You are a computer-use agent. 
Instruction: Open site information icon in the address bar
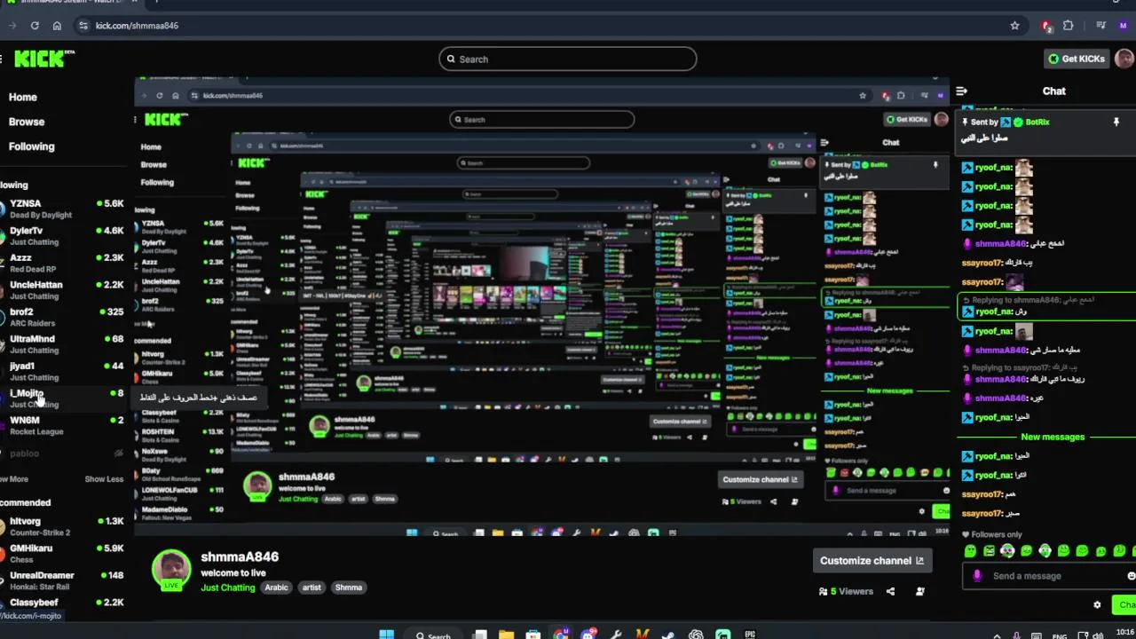point(83,26)
